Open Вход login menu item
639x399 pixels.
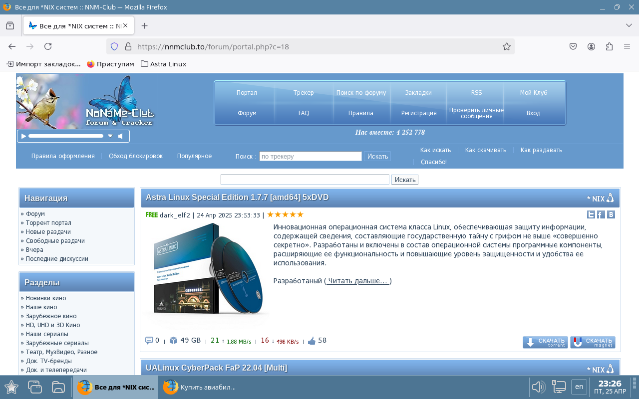533,113
